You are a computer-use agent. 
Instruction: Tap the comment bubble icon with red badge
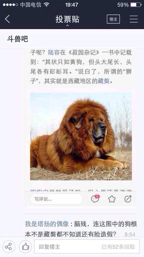[95, 199]
